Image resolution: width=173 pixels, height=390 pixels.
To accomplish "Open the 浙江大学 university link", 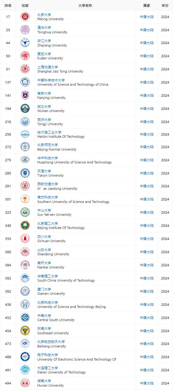I will click(44, 41).
